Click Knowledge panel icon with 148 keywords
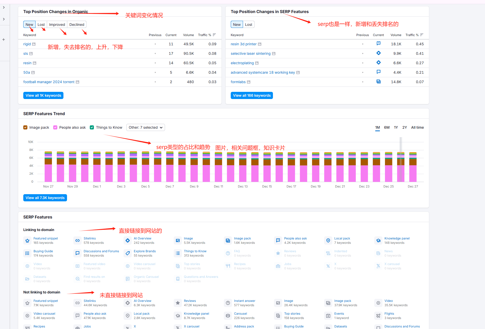The width and height of the screenshot is (485, 329). 378,240
